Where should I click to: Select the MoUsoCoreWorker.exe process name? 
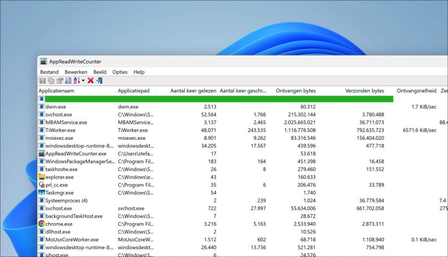coord(72,240)
